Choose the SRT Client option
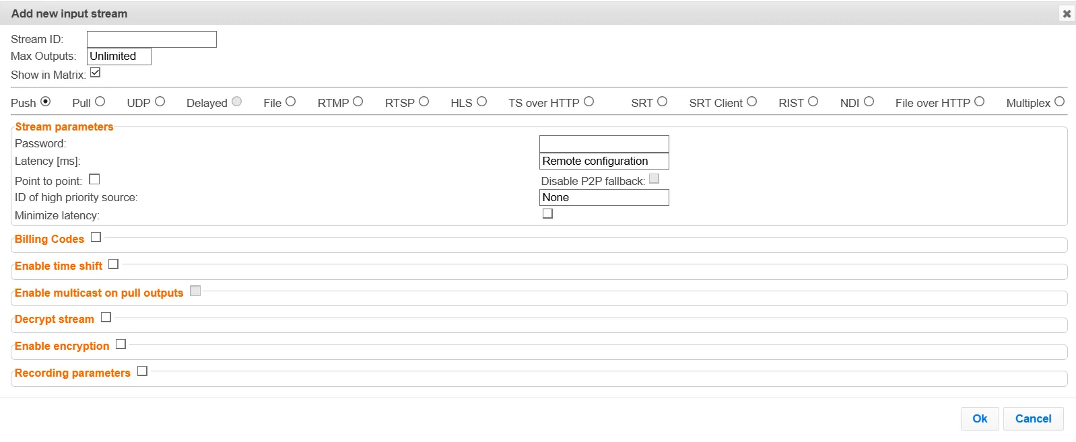This screenshot has width=1076, height=442. 752,102
